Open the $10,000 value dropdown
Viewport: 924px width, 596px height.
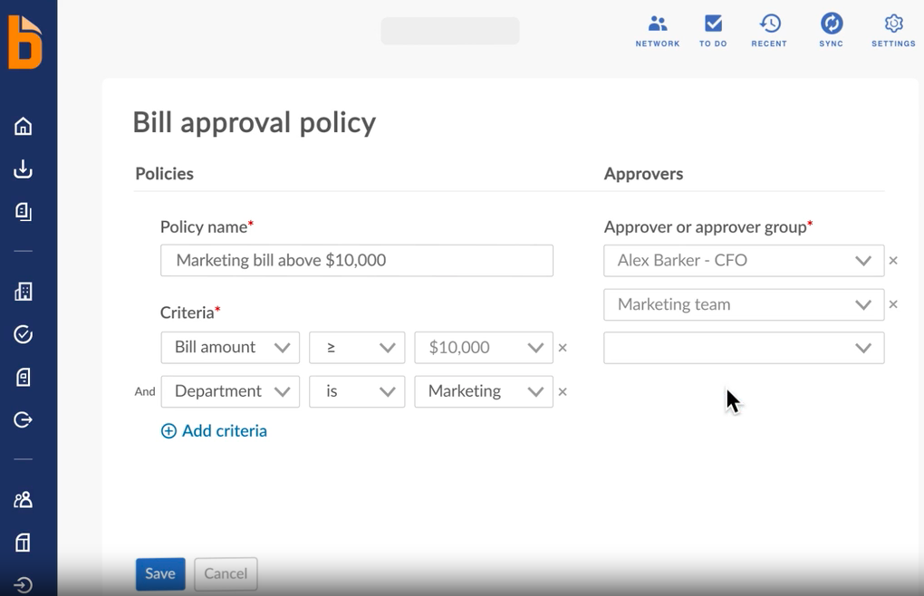click(484, 348)
